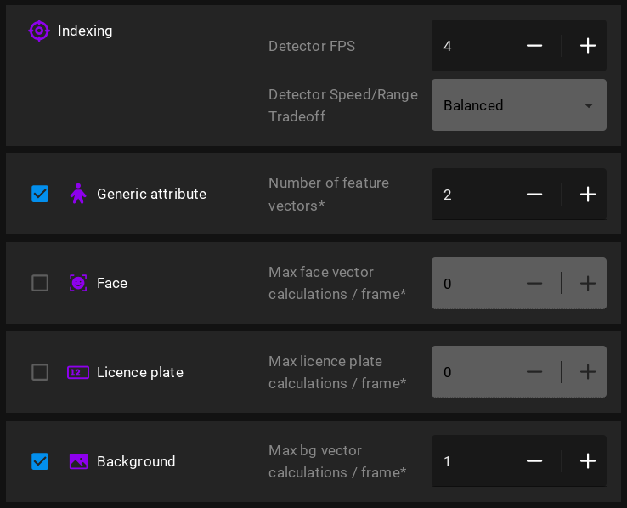627x508 pixels.
Task: Click the Background image icon
Action: 78,461
